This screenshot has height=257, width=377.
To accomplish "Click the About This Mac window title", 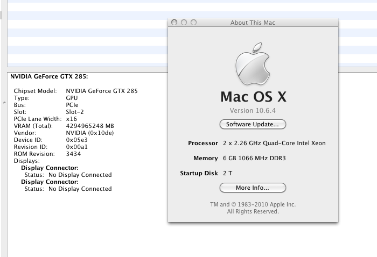I will 253,23.
